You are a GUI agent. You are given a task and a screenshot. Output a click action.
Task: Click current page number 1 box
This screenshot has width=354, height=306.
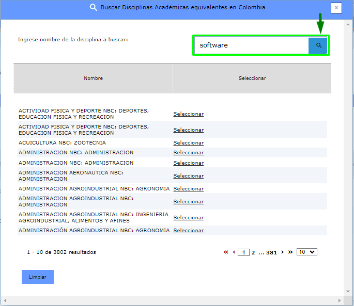(x=243, y=252)
